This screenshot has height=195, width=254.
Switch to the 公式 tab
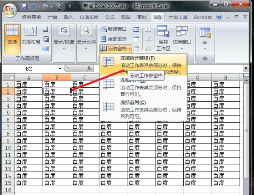110,17
